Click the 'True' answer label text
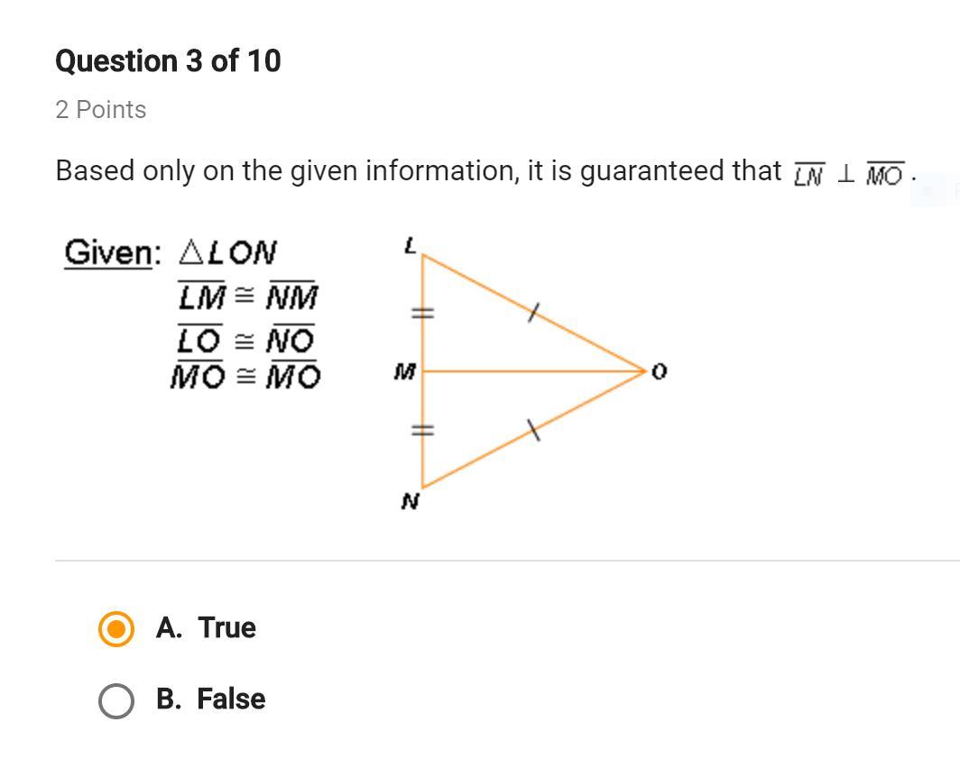The height and width of the screenshot is (777, 960). click(x=226, y=627)
